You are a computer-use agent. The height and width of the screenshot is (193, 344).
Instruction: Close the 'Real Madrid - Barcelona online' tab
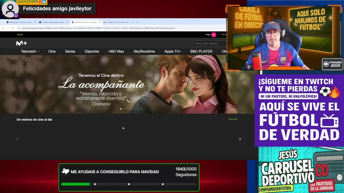tap(35, 22)
